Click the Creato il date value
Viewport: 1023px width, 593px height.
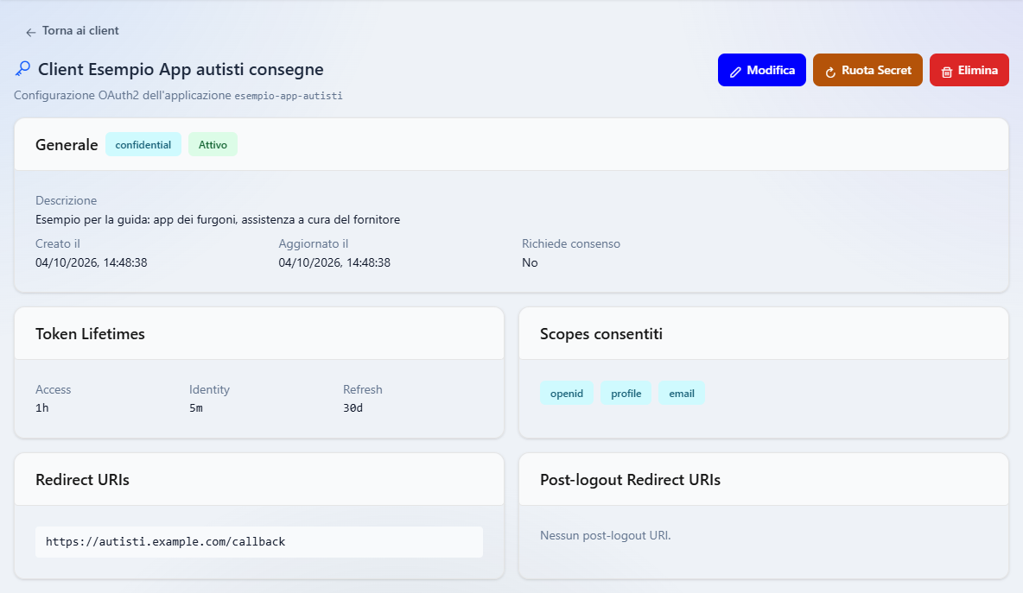click(x=92, y=262)
